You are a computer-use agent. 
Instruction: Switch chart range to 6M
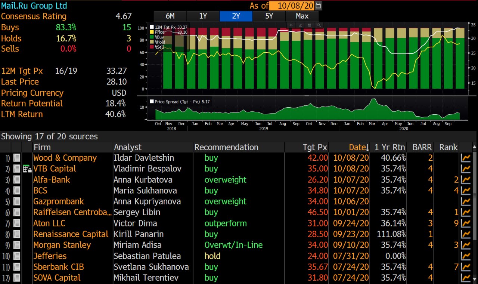point(170,16)
